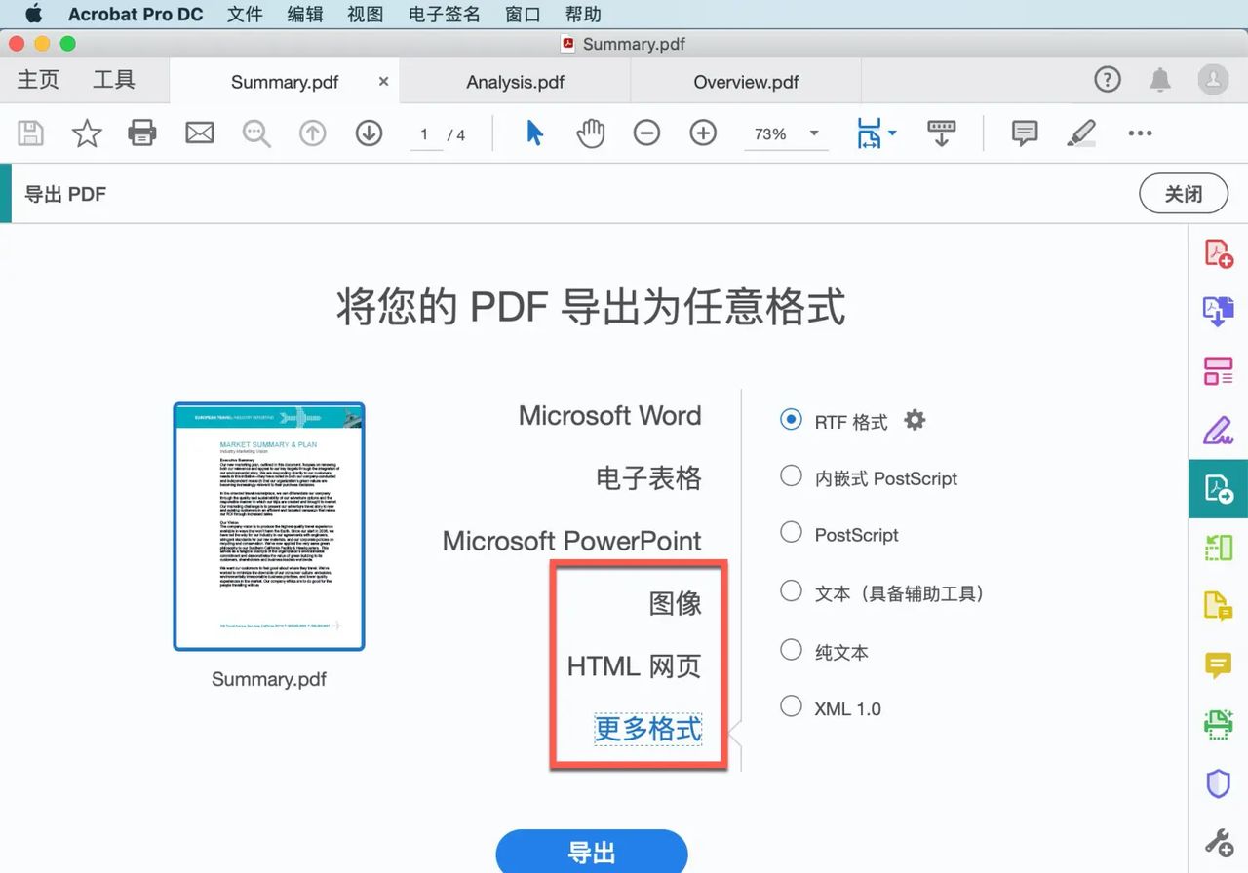Open the 帮助 menu

click(583, 15)
